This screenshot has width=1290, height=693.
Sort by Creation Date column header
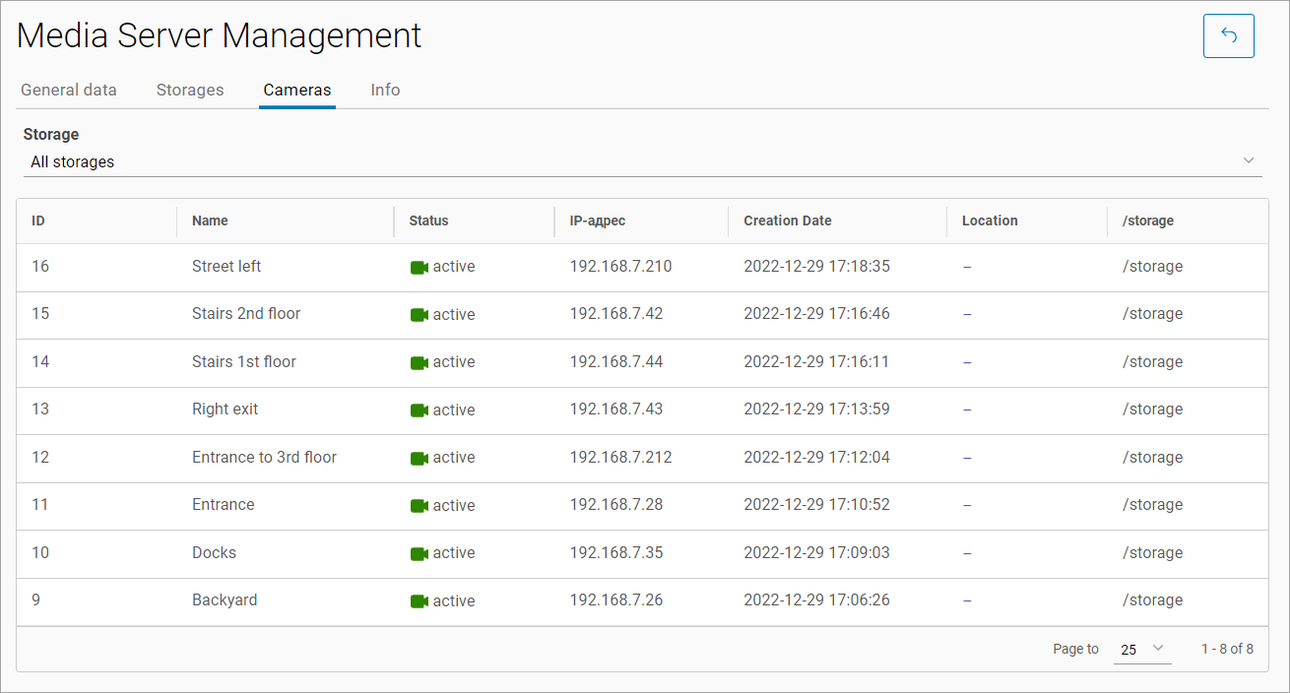(x=788, y=220)
